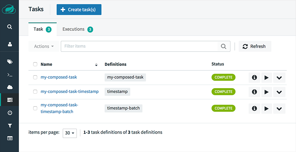Viewport: 296px width, 152px height.
Task: Click the magnifier icon in the filter box
Action: tap(224, 46)
